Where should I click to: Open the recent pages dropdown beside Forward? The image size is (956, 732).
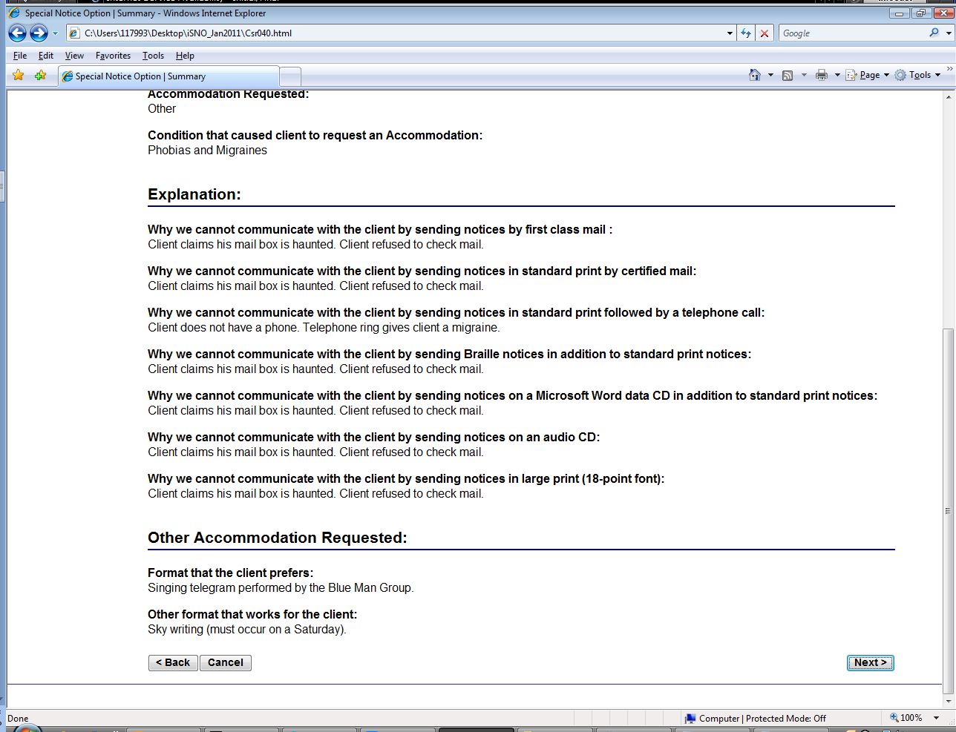coord(55,33)
